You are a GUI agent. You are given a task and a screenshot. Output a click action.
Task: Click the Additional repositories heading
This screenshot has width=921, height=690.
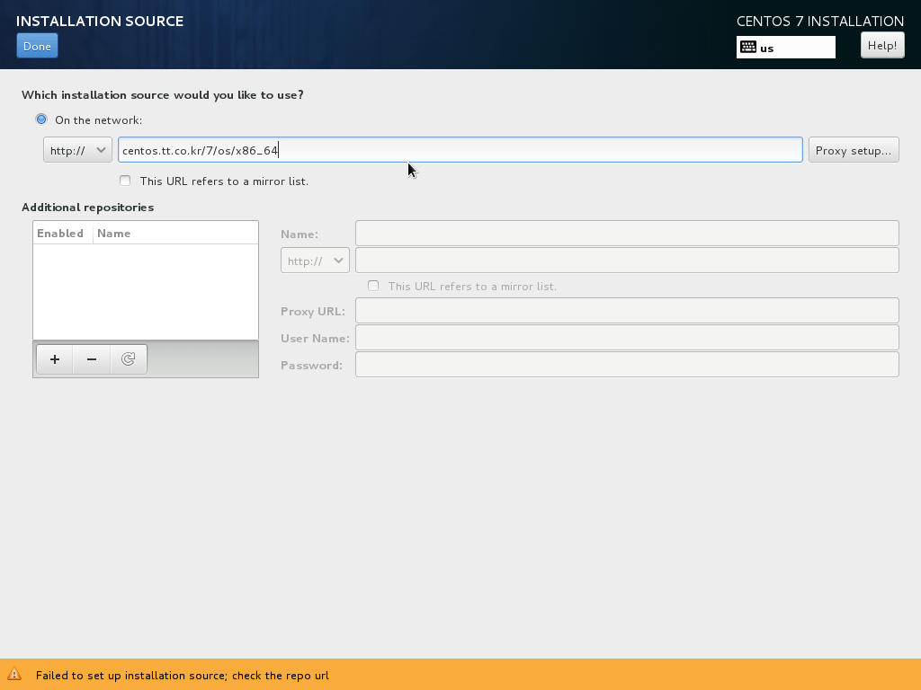[x=87, y=208]
